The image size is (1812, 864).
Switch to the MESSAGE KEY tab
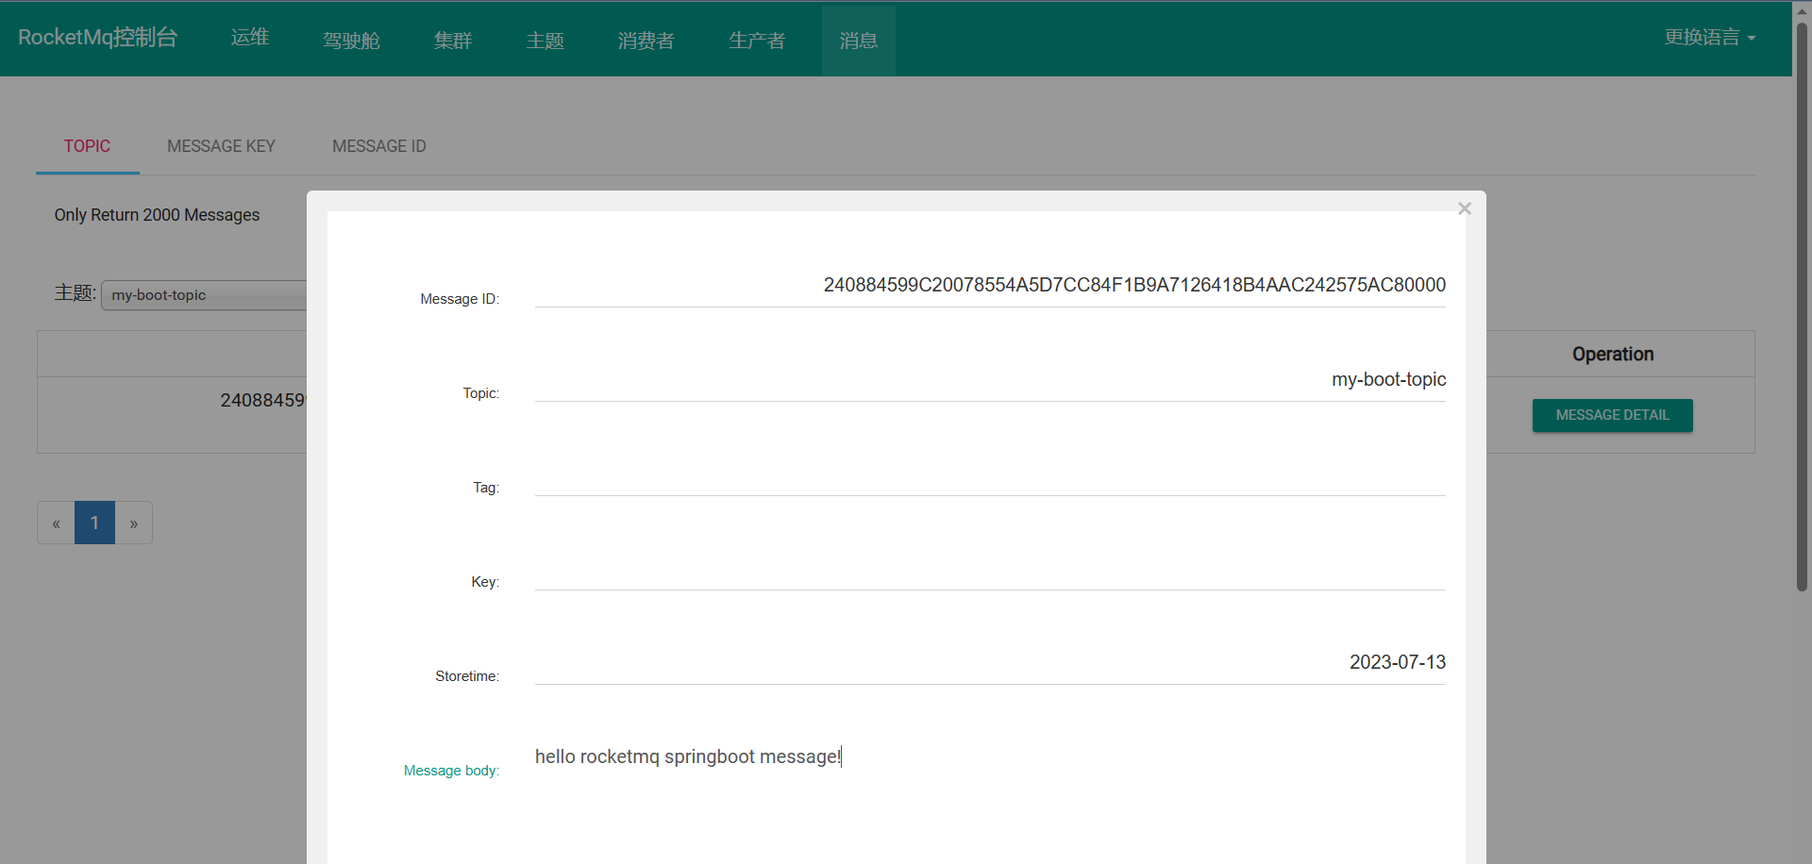[x=221, y=146]
